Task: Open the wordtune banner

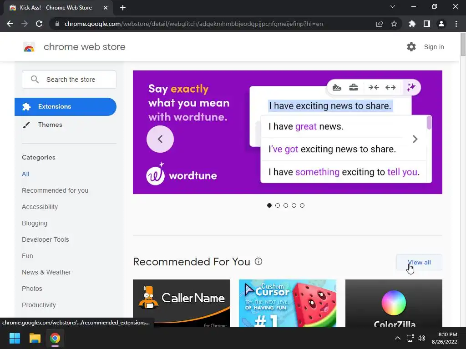Action: (288, 132)
